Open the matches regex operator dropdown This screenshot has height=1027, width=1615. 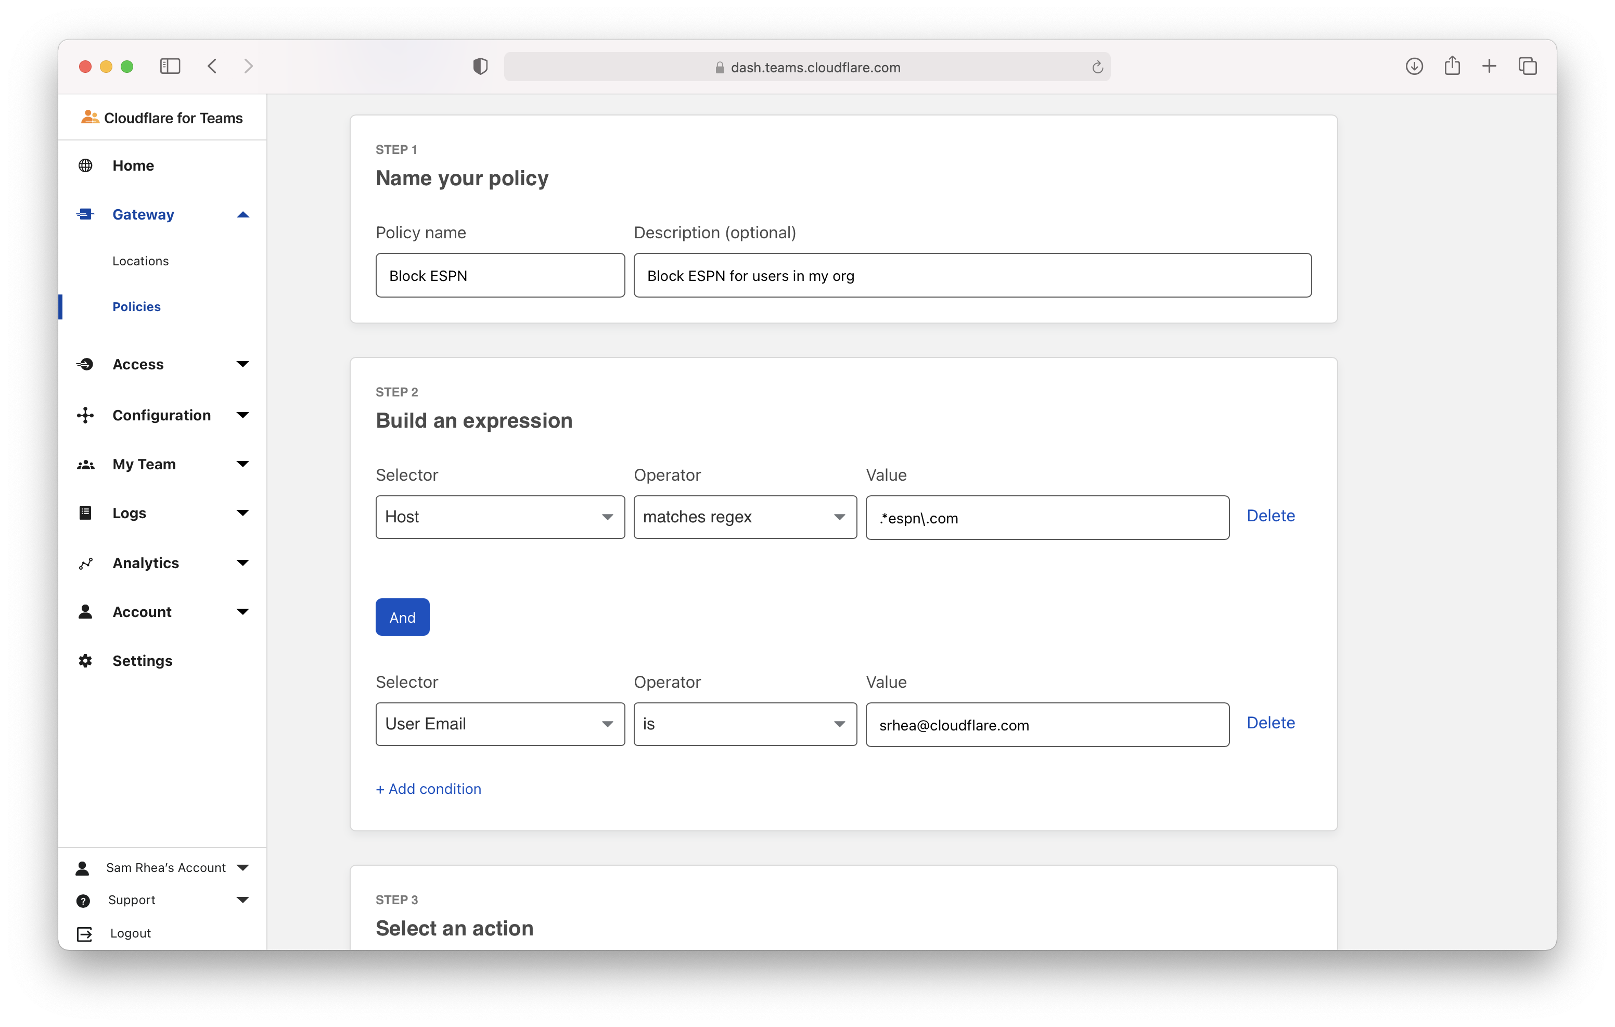(x=745, y=517)
